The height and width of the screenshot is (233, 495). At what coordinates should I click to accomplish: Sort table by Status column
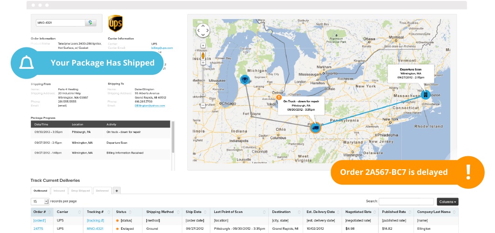[128, 212]
